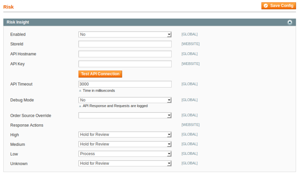
Task: Open the Enabled dropdown
Action: (125, 35)
